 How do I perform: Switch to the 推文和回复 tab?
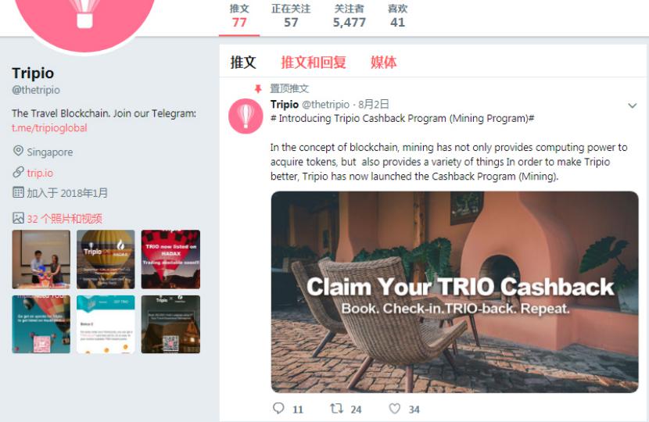click(x=314, y=63)
